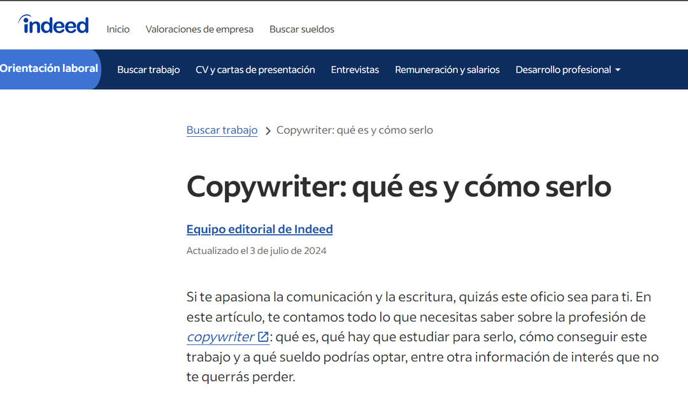Click the Indeed logo
Image resolution: width=688 pixels, height=394 pixels.
pos(54,25)
